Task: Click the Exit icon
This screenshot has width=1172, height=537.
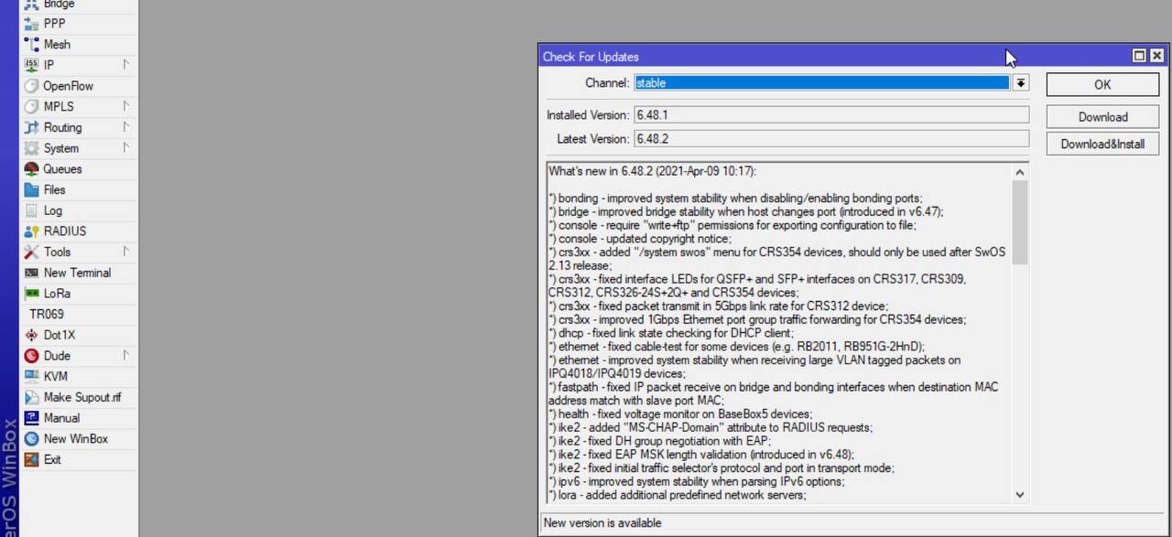Action: tap(31, 459)
